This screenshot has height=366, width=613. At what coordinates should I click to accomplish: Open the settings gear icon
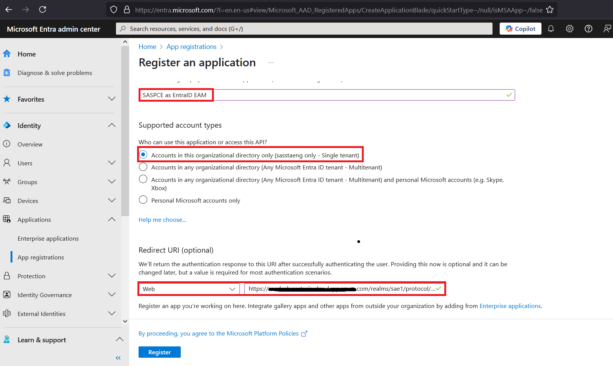click(x=570, y=29)
